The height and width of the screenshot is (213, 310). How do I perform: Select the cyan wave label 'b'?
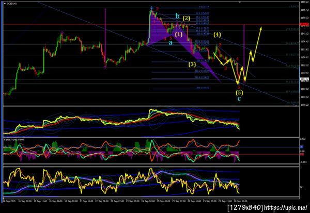coord(177,16)
